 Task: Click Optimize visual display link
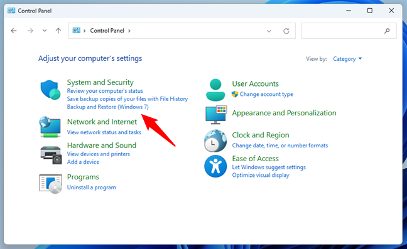click(x=261, y=175)
